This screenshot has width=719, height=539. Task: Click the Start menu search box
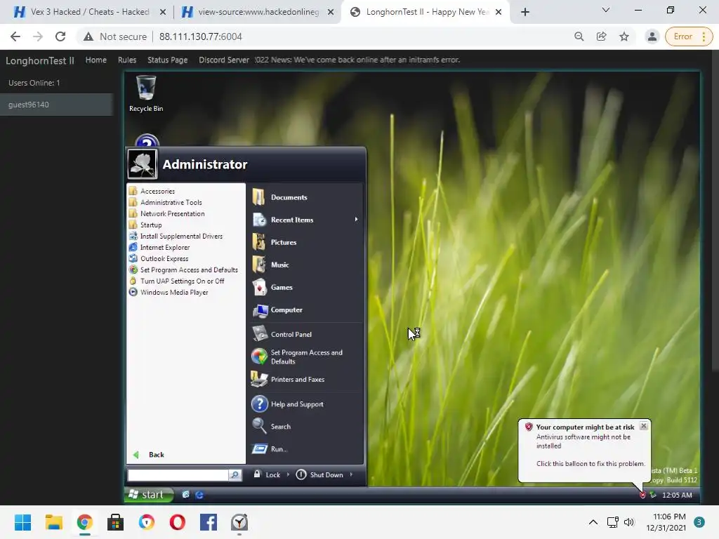(178, 475)
